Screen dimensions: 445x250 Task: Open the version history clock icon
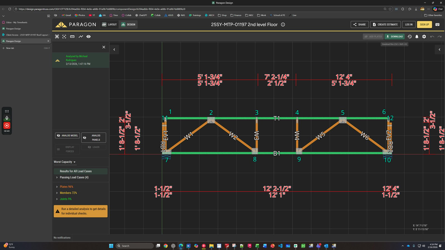410,37
